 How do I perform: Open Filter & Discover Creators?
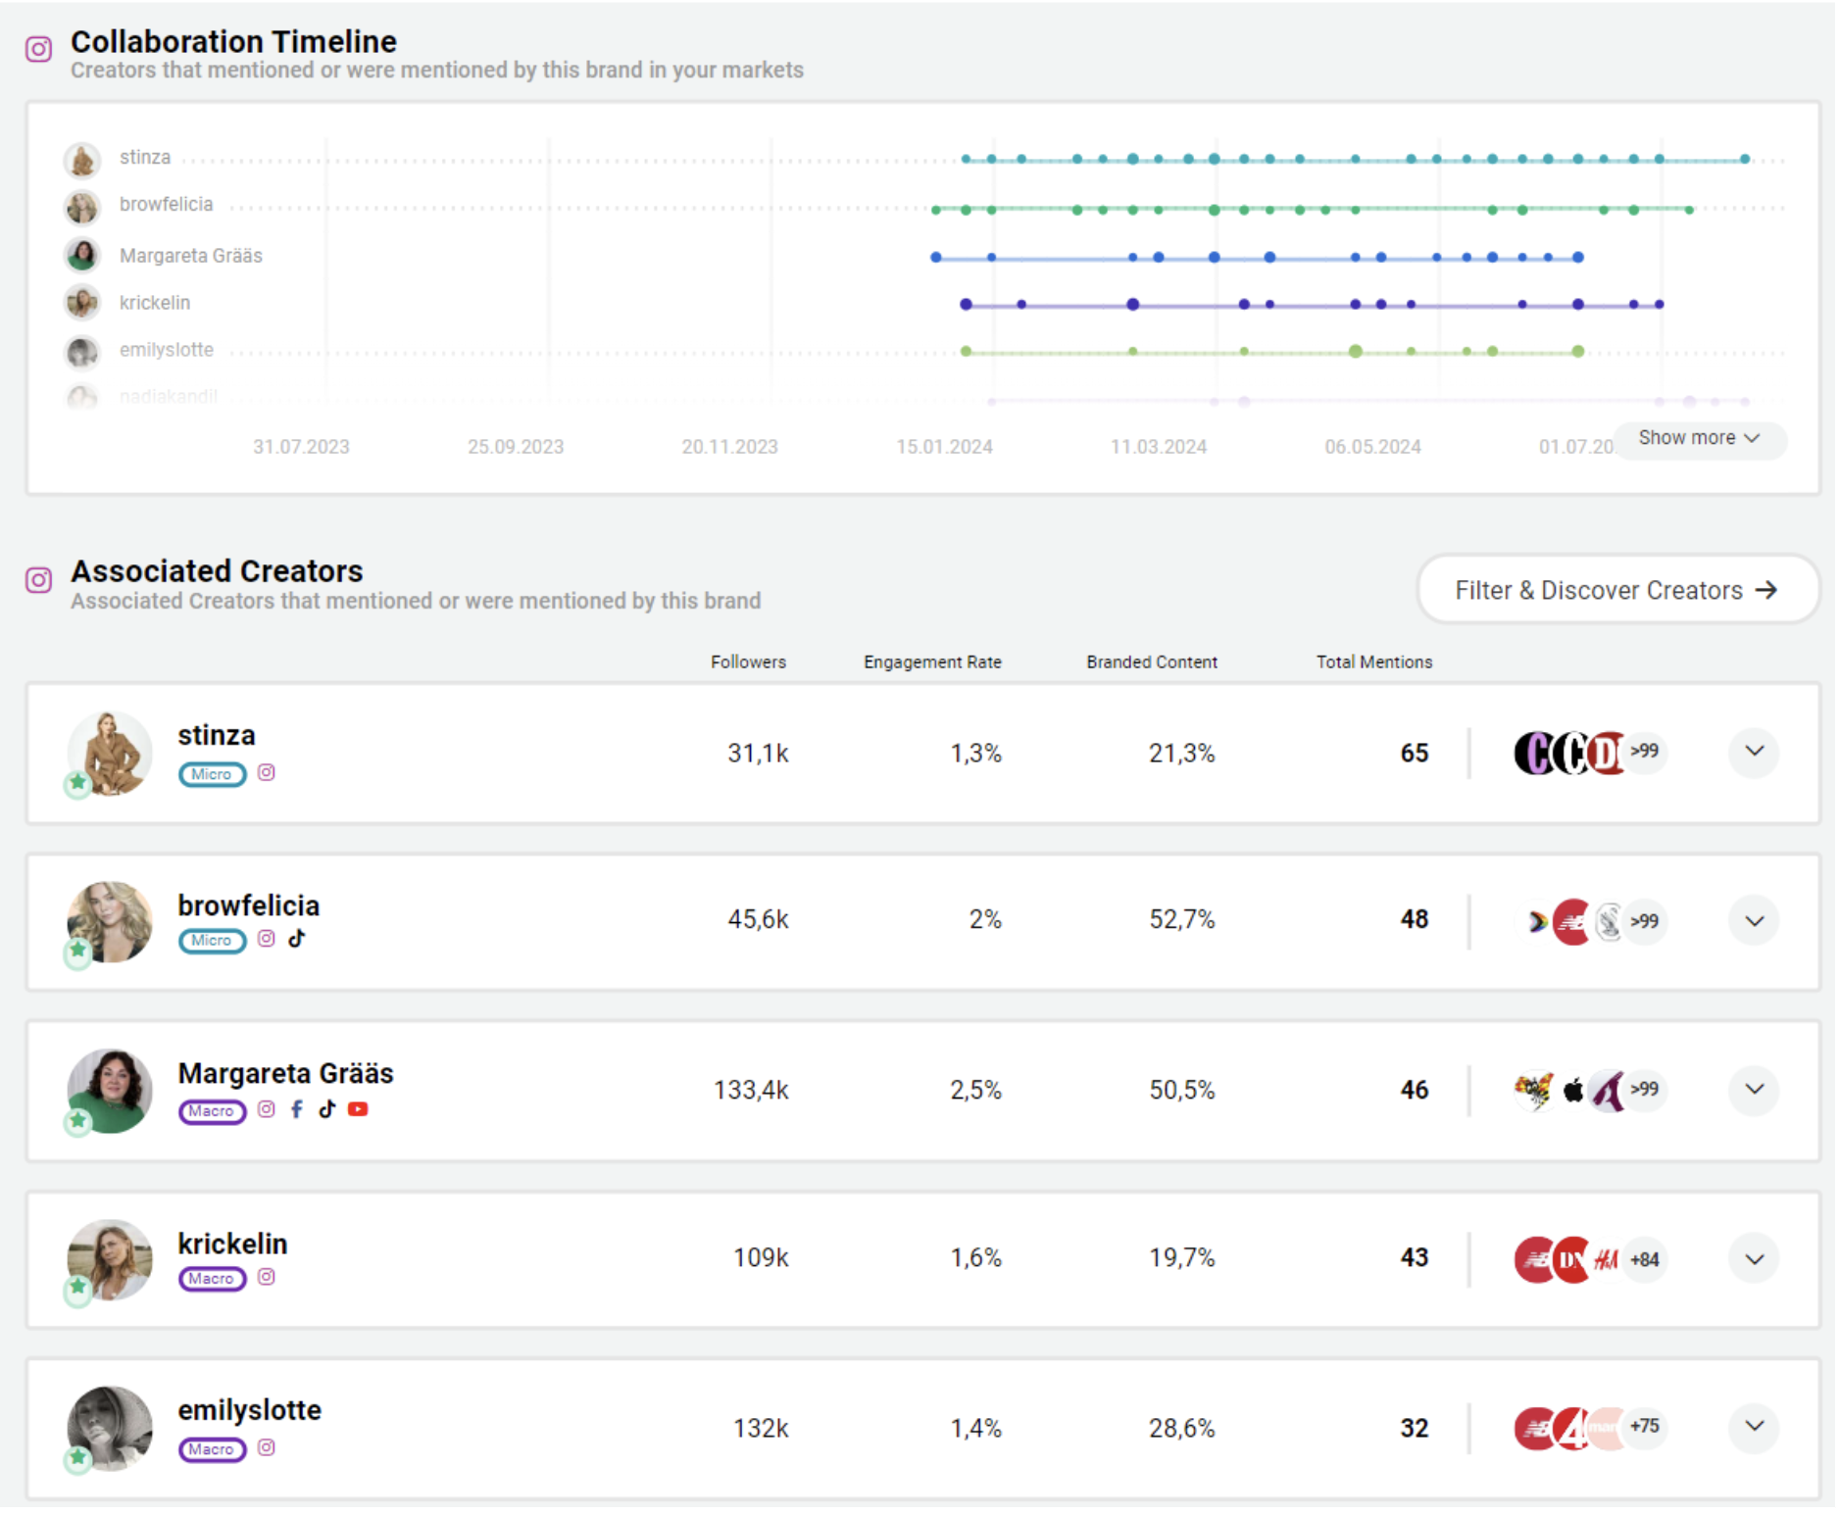click(1615, 590)
